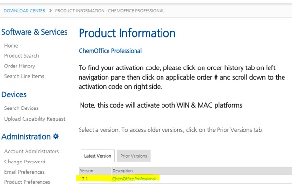Image resolution: width=297 pixels, height=189 pixels.
Task: Select Change Password option
Action: (25, 162)
